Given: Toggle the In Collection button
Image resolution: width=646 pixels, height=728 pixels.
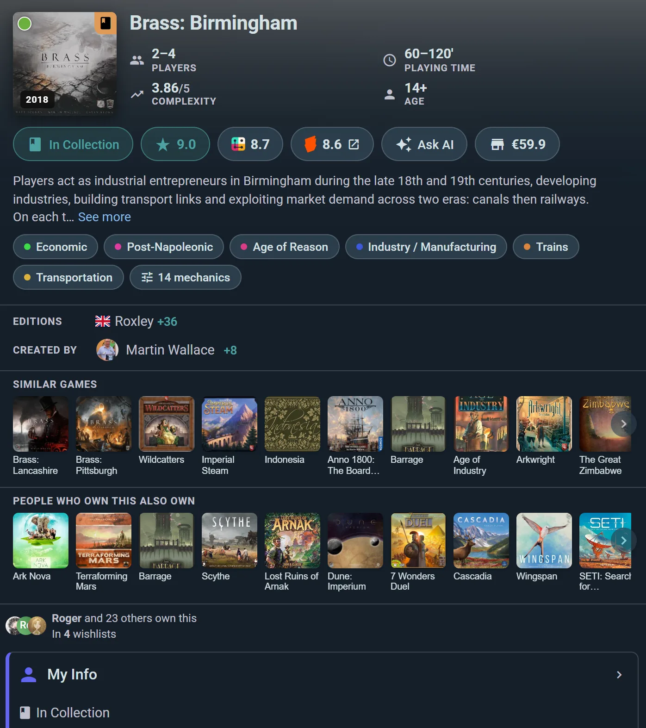Looking at the screenshot, I should coord(73,144).
